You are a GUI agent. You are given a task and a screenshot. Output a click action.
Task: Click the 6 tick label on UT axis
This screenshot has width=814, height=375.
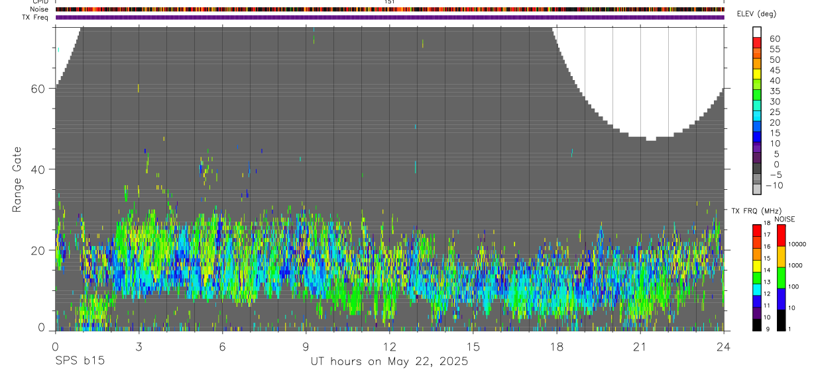(x=222, y=347)
